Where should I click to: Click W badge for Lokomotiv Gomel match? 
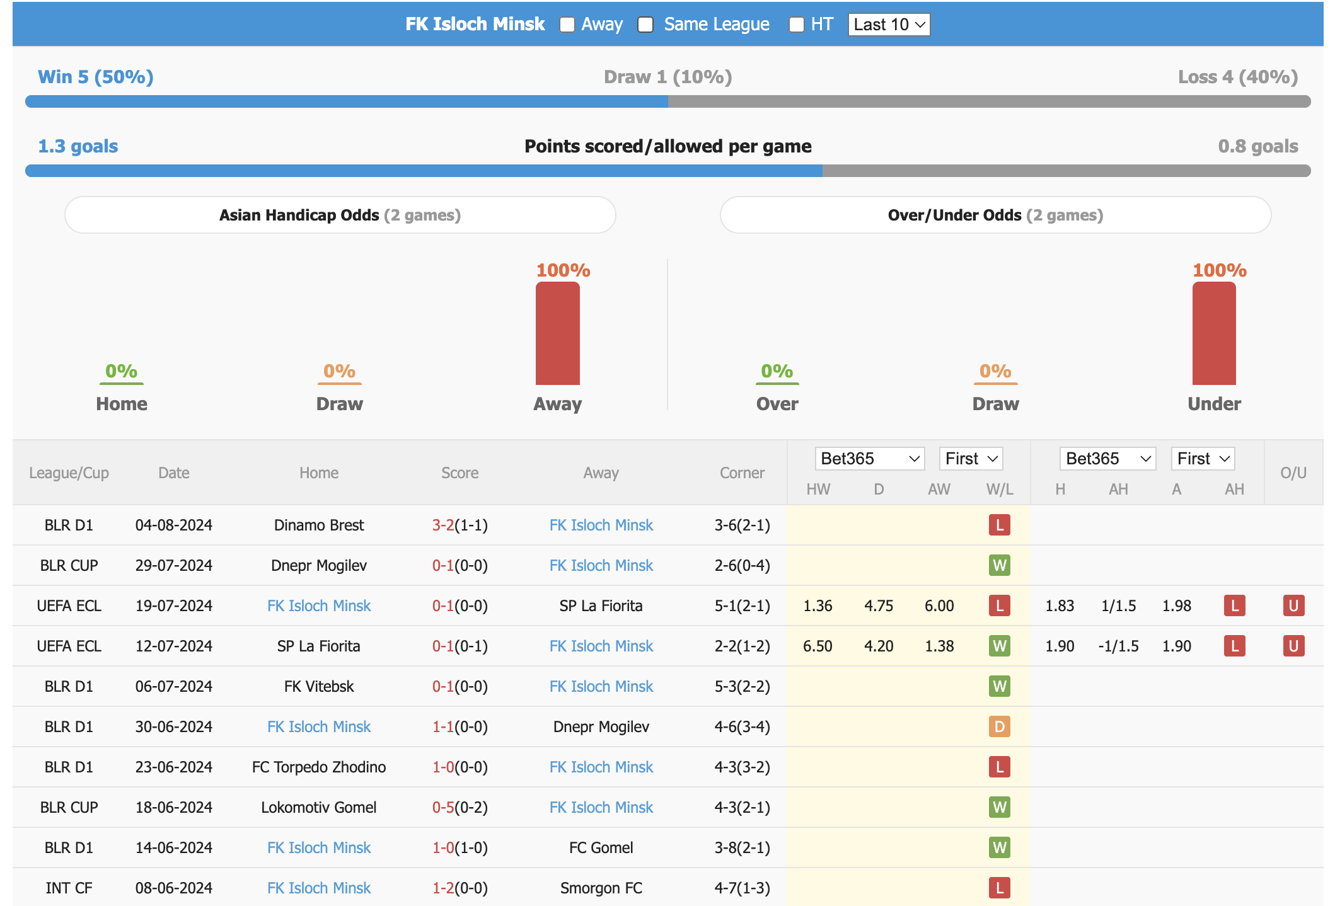(x=1000, y=807)
